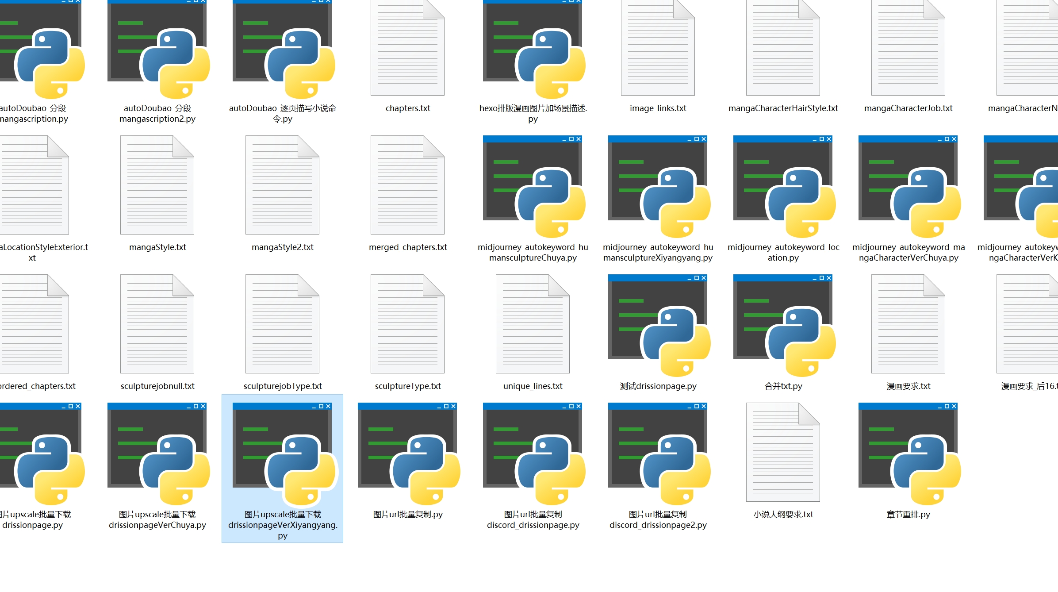Click the 小说大纲要求.txt document icon
The height and width of the screenshot is (592, 1058).
pyautogui.click(x=783, y=452)
